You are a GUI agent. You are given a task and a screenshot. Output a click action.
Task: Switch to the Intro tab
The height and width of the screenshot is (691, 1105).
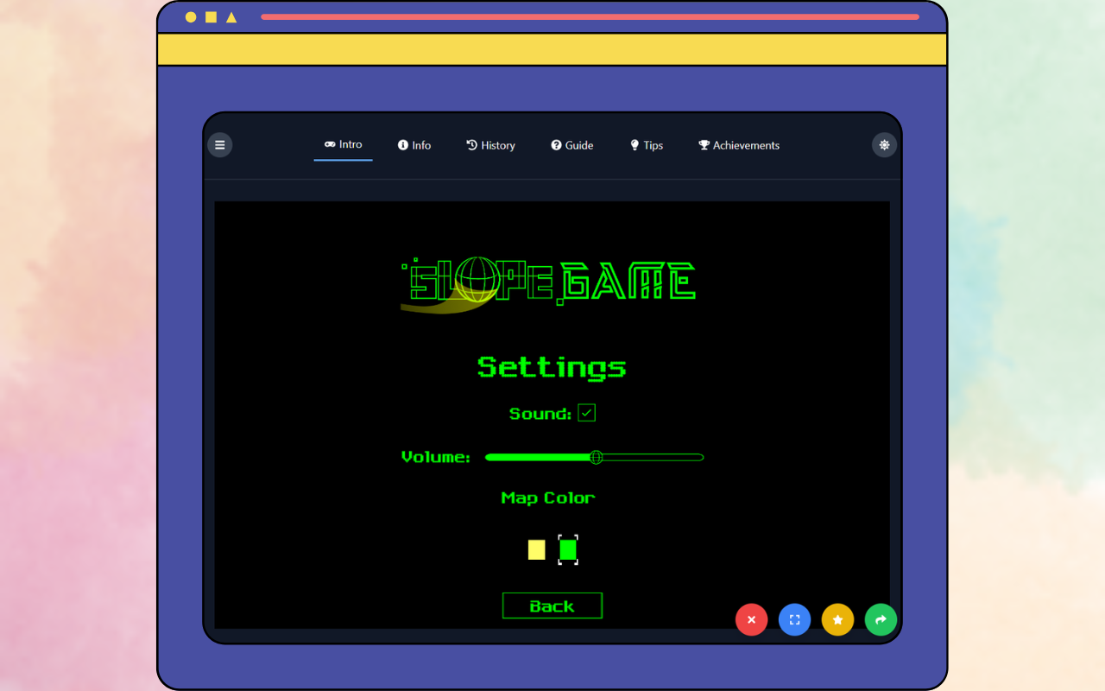(x=343, y=145)
